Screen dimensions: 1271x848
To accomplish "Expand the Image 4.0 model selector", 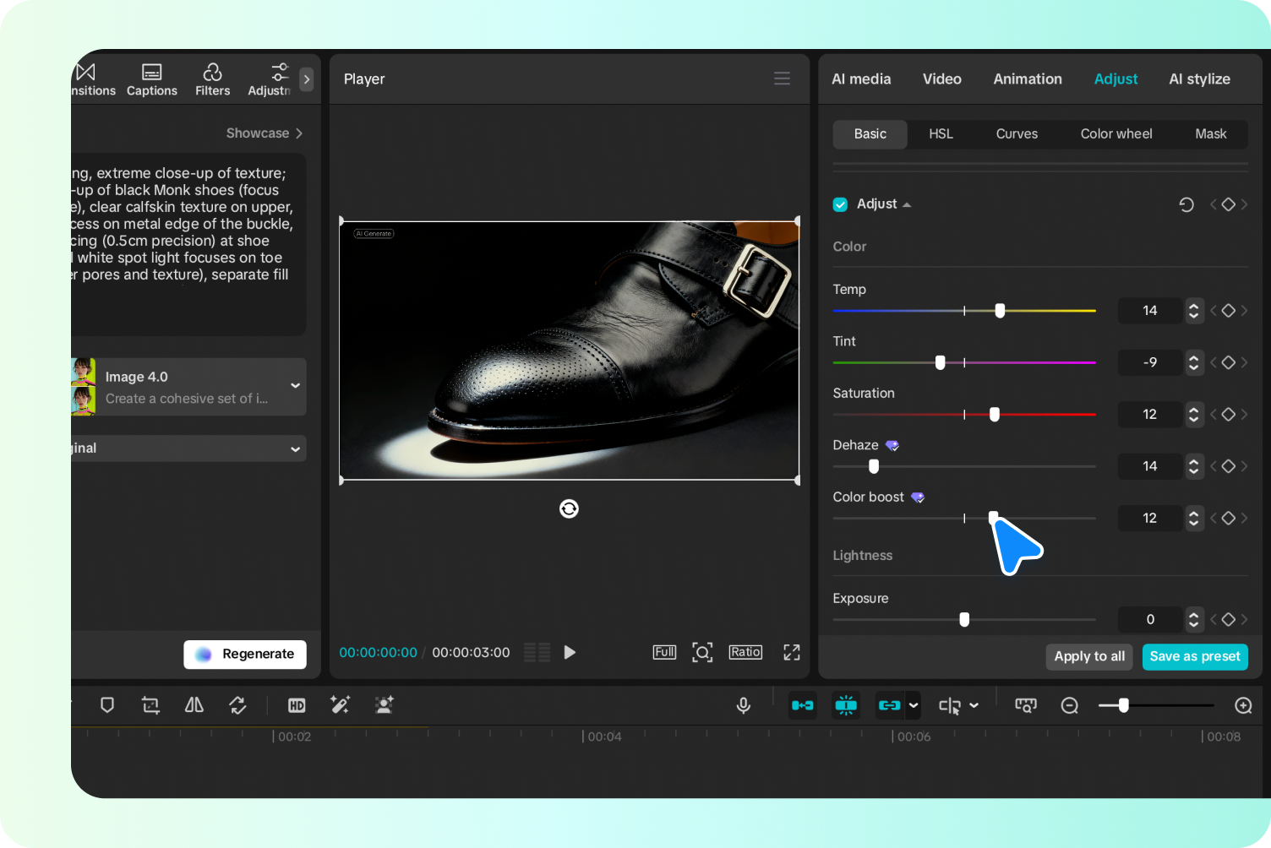I will click(295, 386).
